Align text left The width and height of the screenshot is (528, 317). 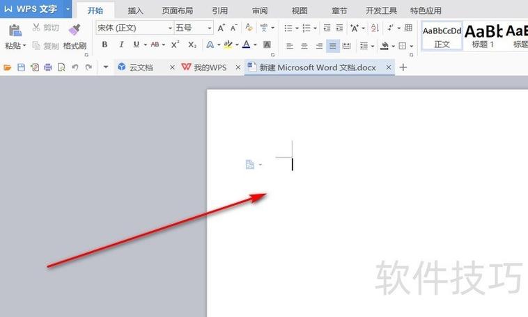point(290,46)
